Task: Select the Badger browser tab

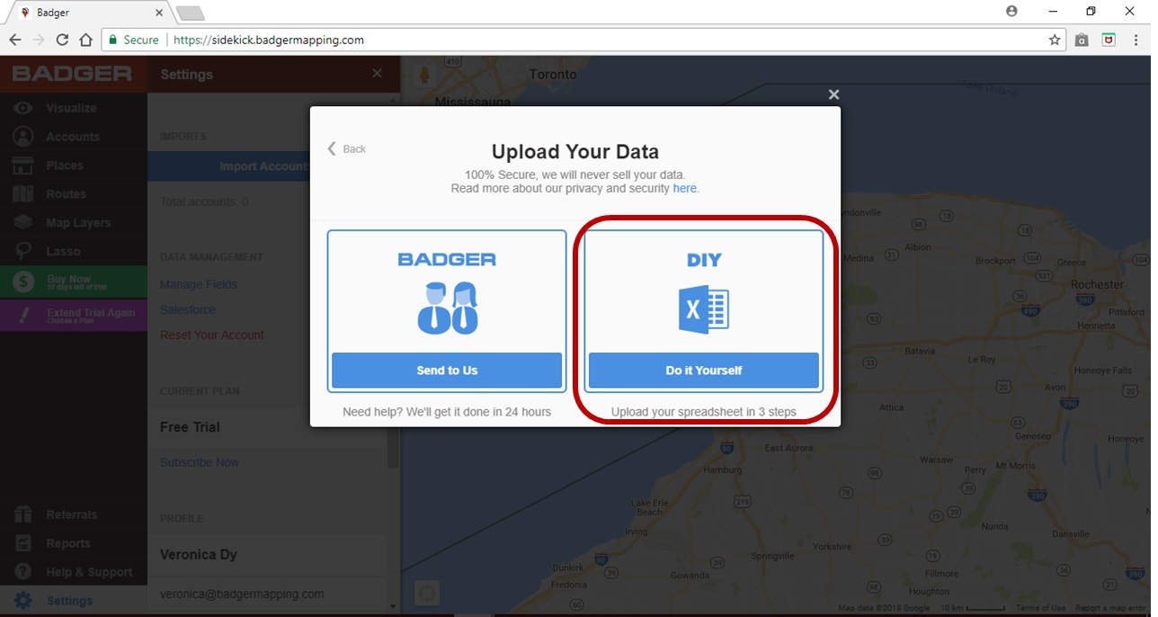Action: pos(90,13)
